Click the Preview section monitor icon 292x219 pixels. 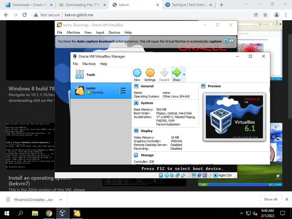(x=203, y=86)
